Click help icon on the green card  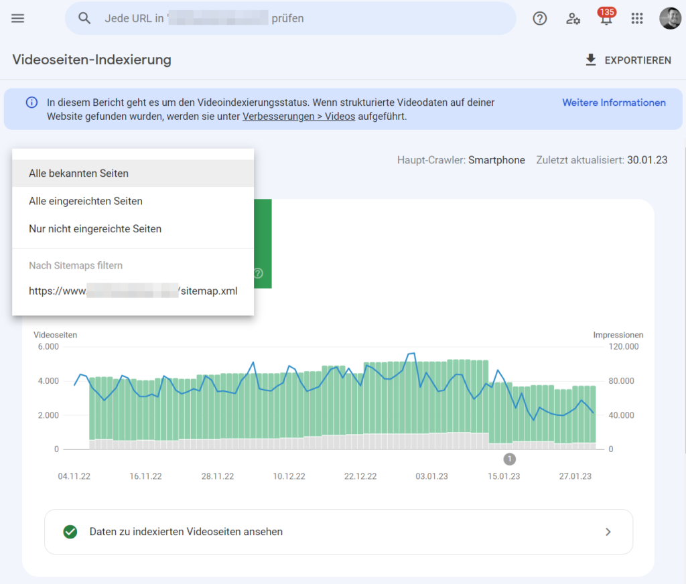pos(258,273)
